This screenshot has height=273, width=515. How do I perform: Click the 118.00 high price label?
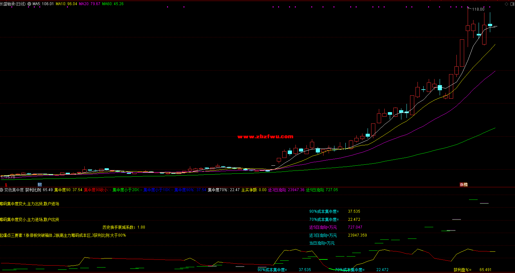pyautogui.click(x=478, y=9)
